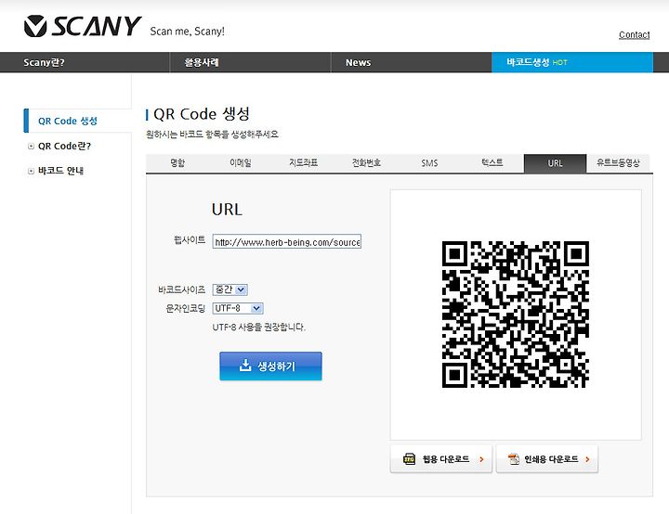Click the 바코드사이즈 label
Screen dimensions: 669x514
[x=182, y=289]
